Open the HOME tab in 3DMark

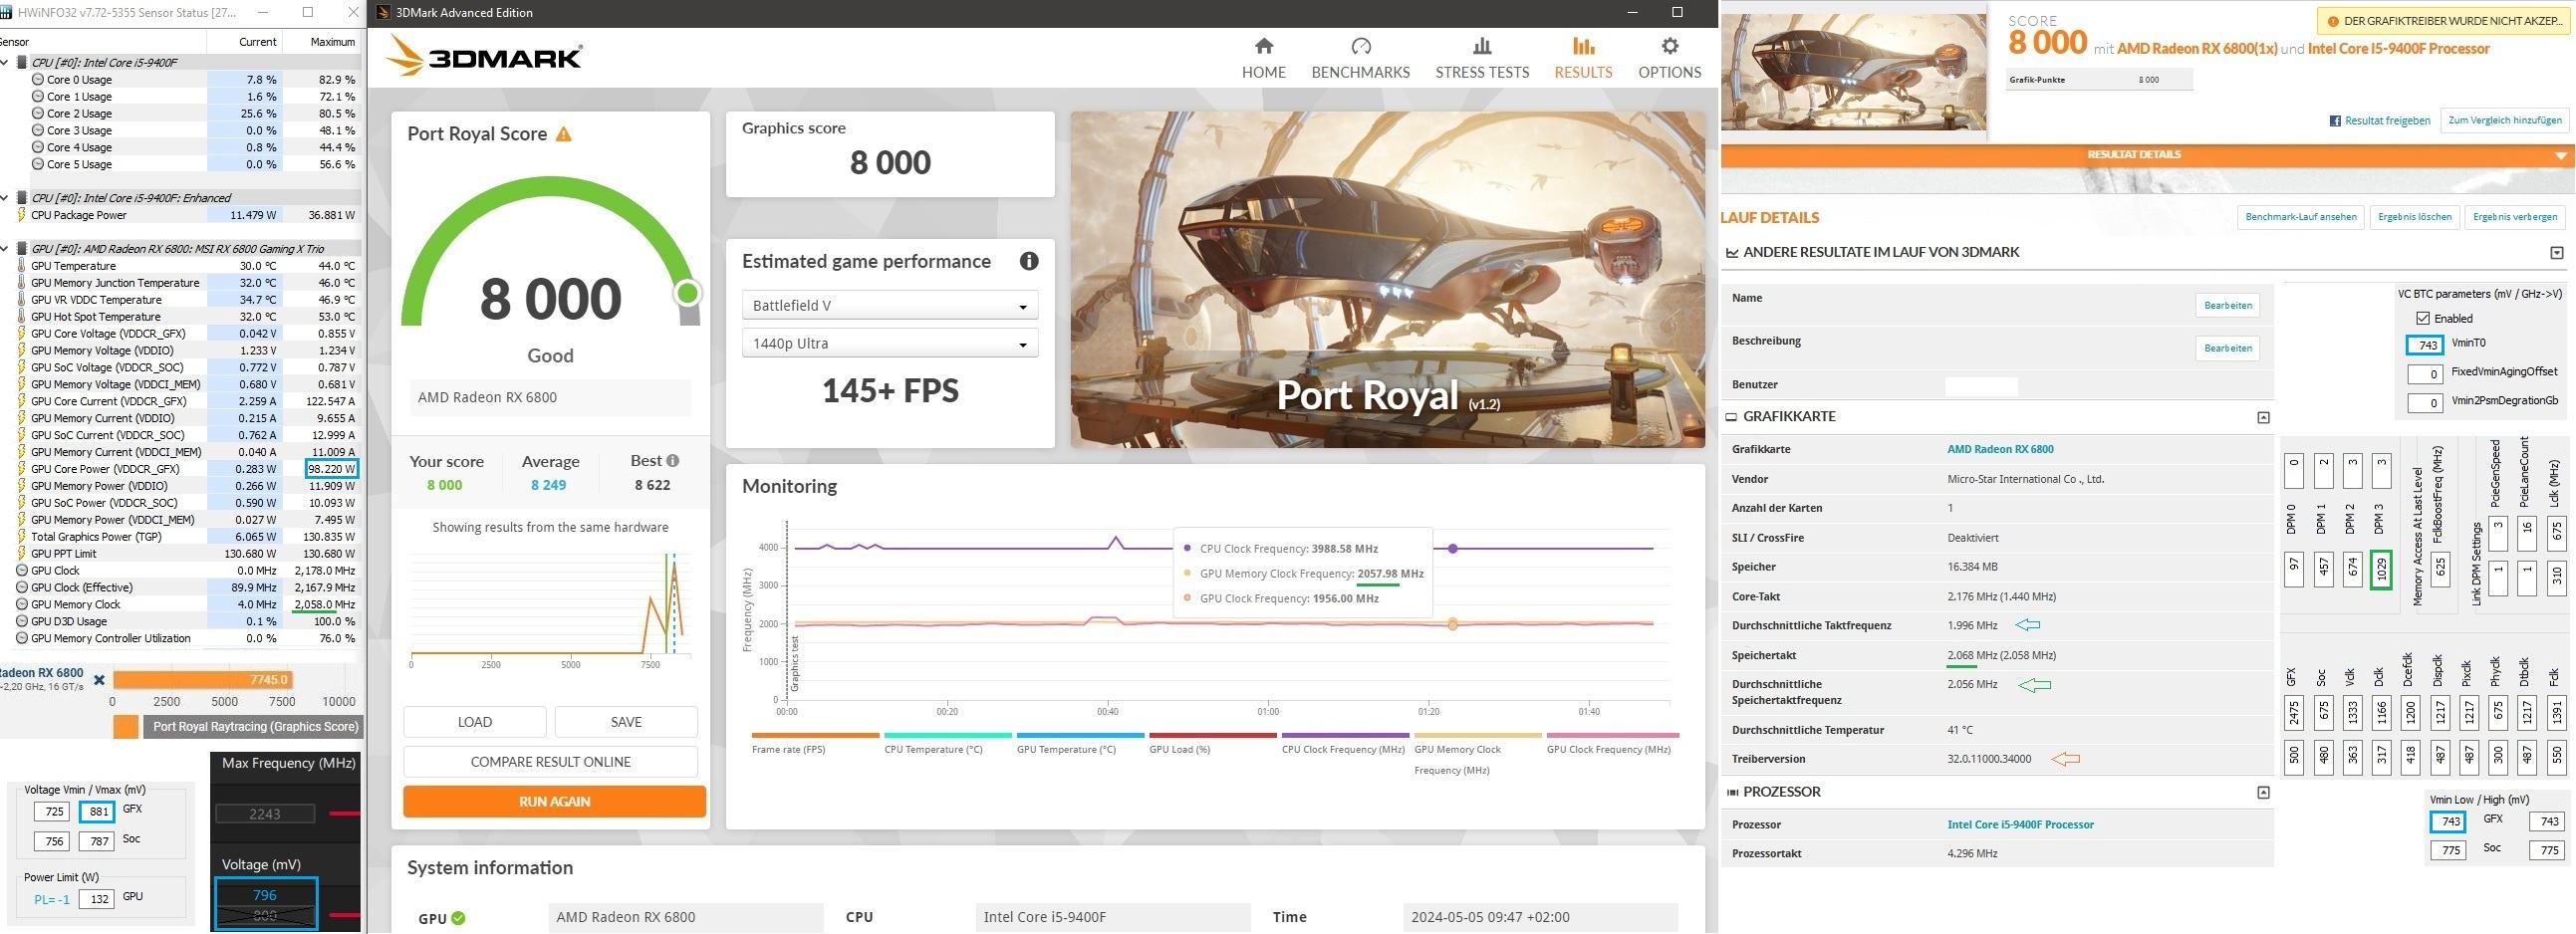(x=1263, y=58)
